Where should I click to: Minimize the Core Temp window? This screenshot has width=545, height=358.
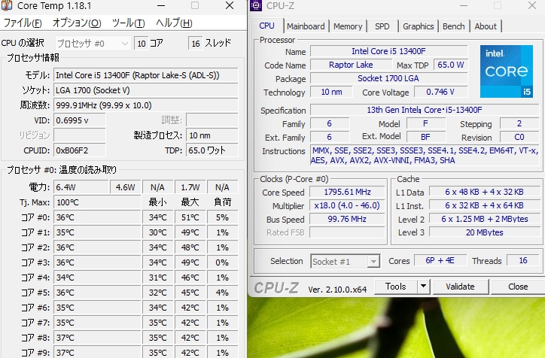161,5
